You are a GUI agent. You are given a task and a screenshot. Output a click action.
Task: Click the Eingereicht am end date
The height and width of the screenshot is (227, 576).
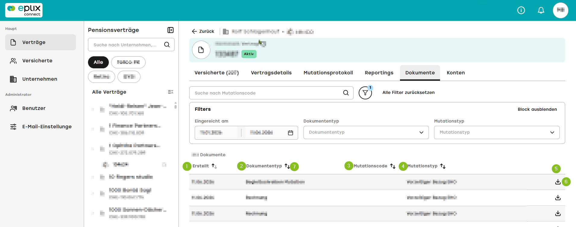(x=261, y=133)
